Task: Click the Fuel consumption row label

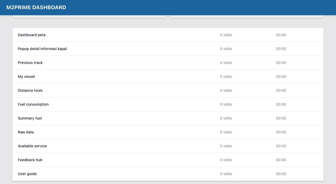Action: click(x=33, y=104)
